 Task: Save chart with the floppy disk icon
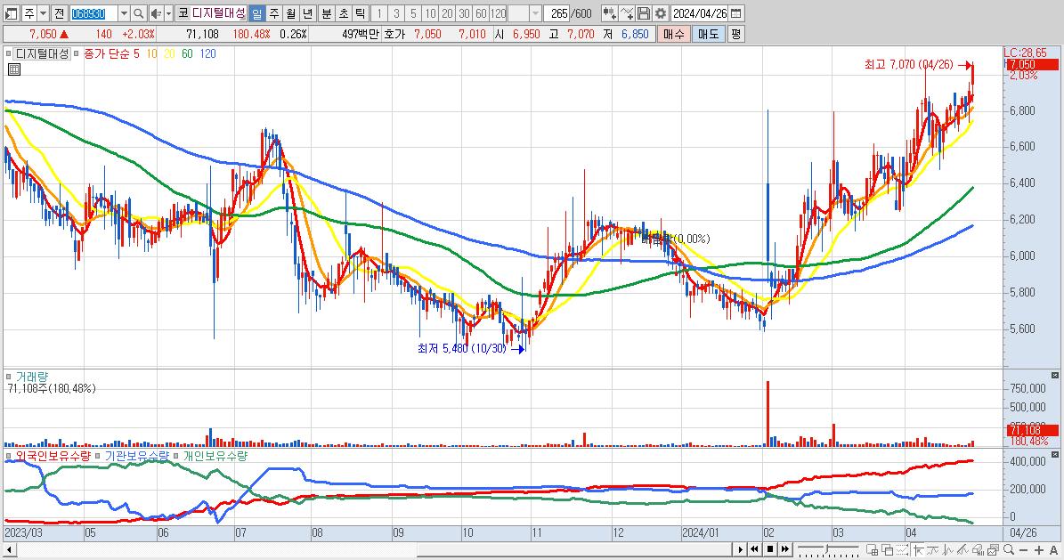(644, 13)
